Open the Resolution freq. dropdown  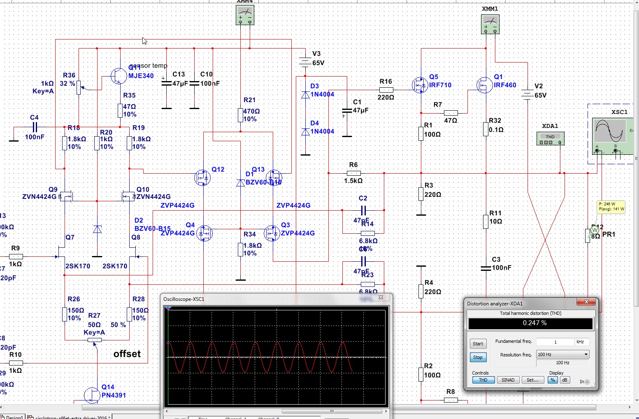562,354
